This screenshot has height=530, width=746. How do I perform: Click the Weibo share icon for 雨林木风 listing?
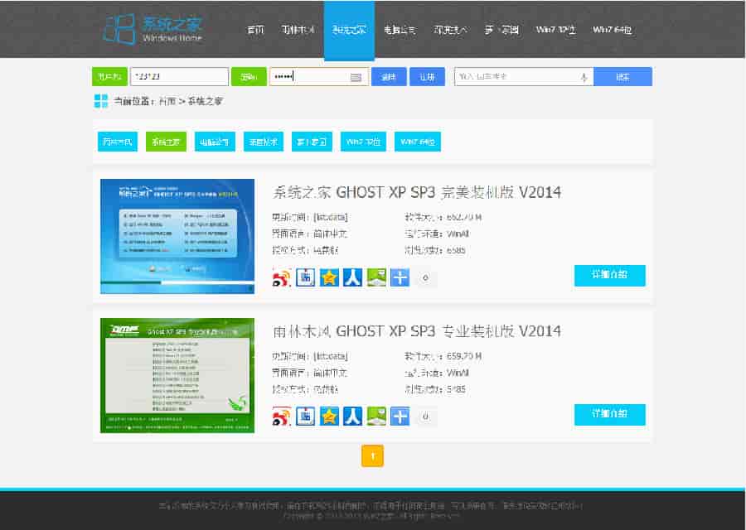pyautogui.click(x=283, y=417)
